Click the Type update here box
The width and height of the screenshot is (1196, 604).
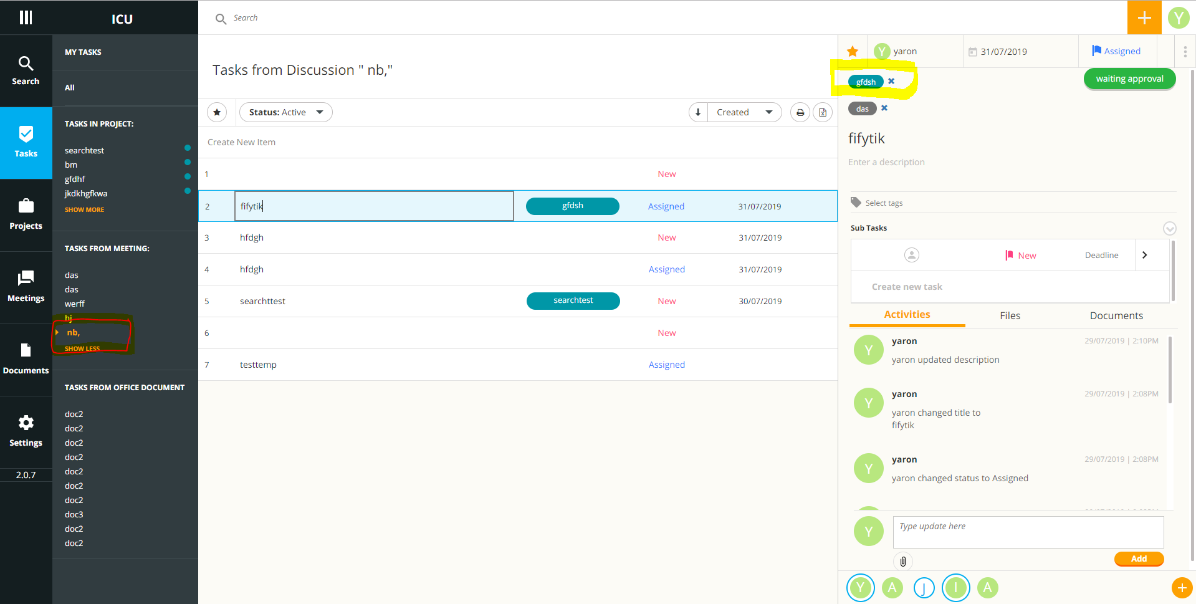point(1028,532)
